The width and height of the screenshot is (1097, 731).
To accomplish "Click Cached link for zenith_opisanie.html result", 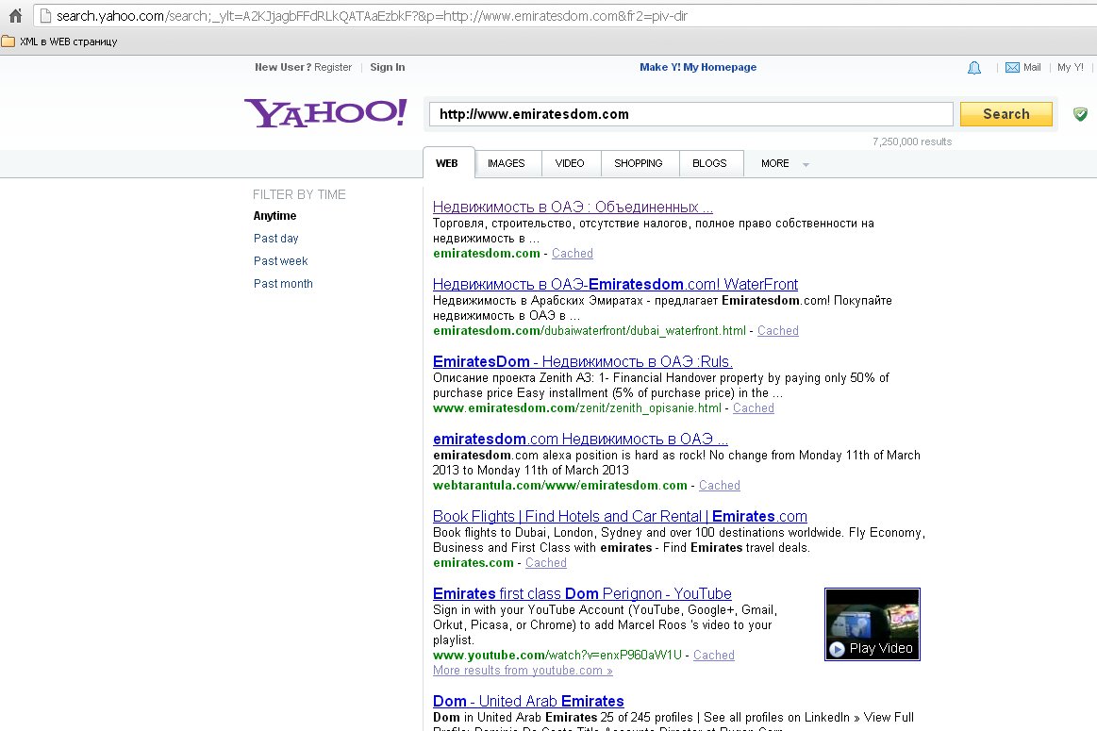I will click(754, 407).
